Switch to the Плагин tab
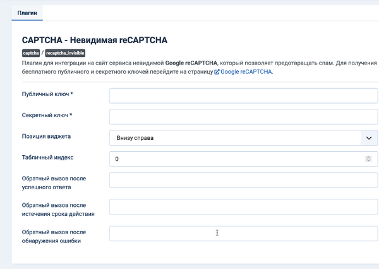The height and width of the screenshot is (269, 379). point(27,13)
